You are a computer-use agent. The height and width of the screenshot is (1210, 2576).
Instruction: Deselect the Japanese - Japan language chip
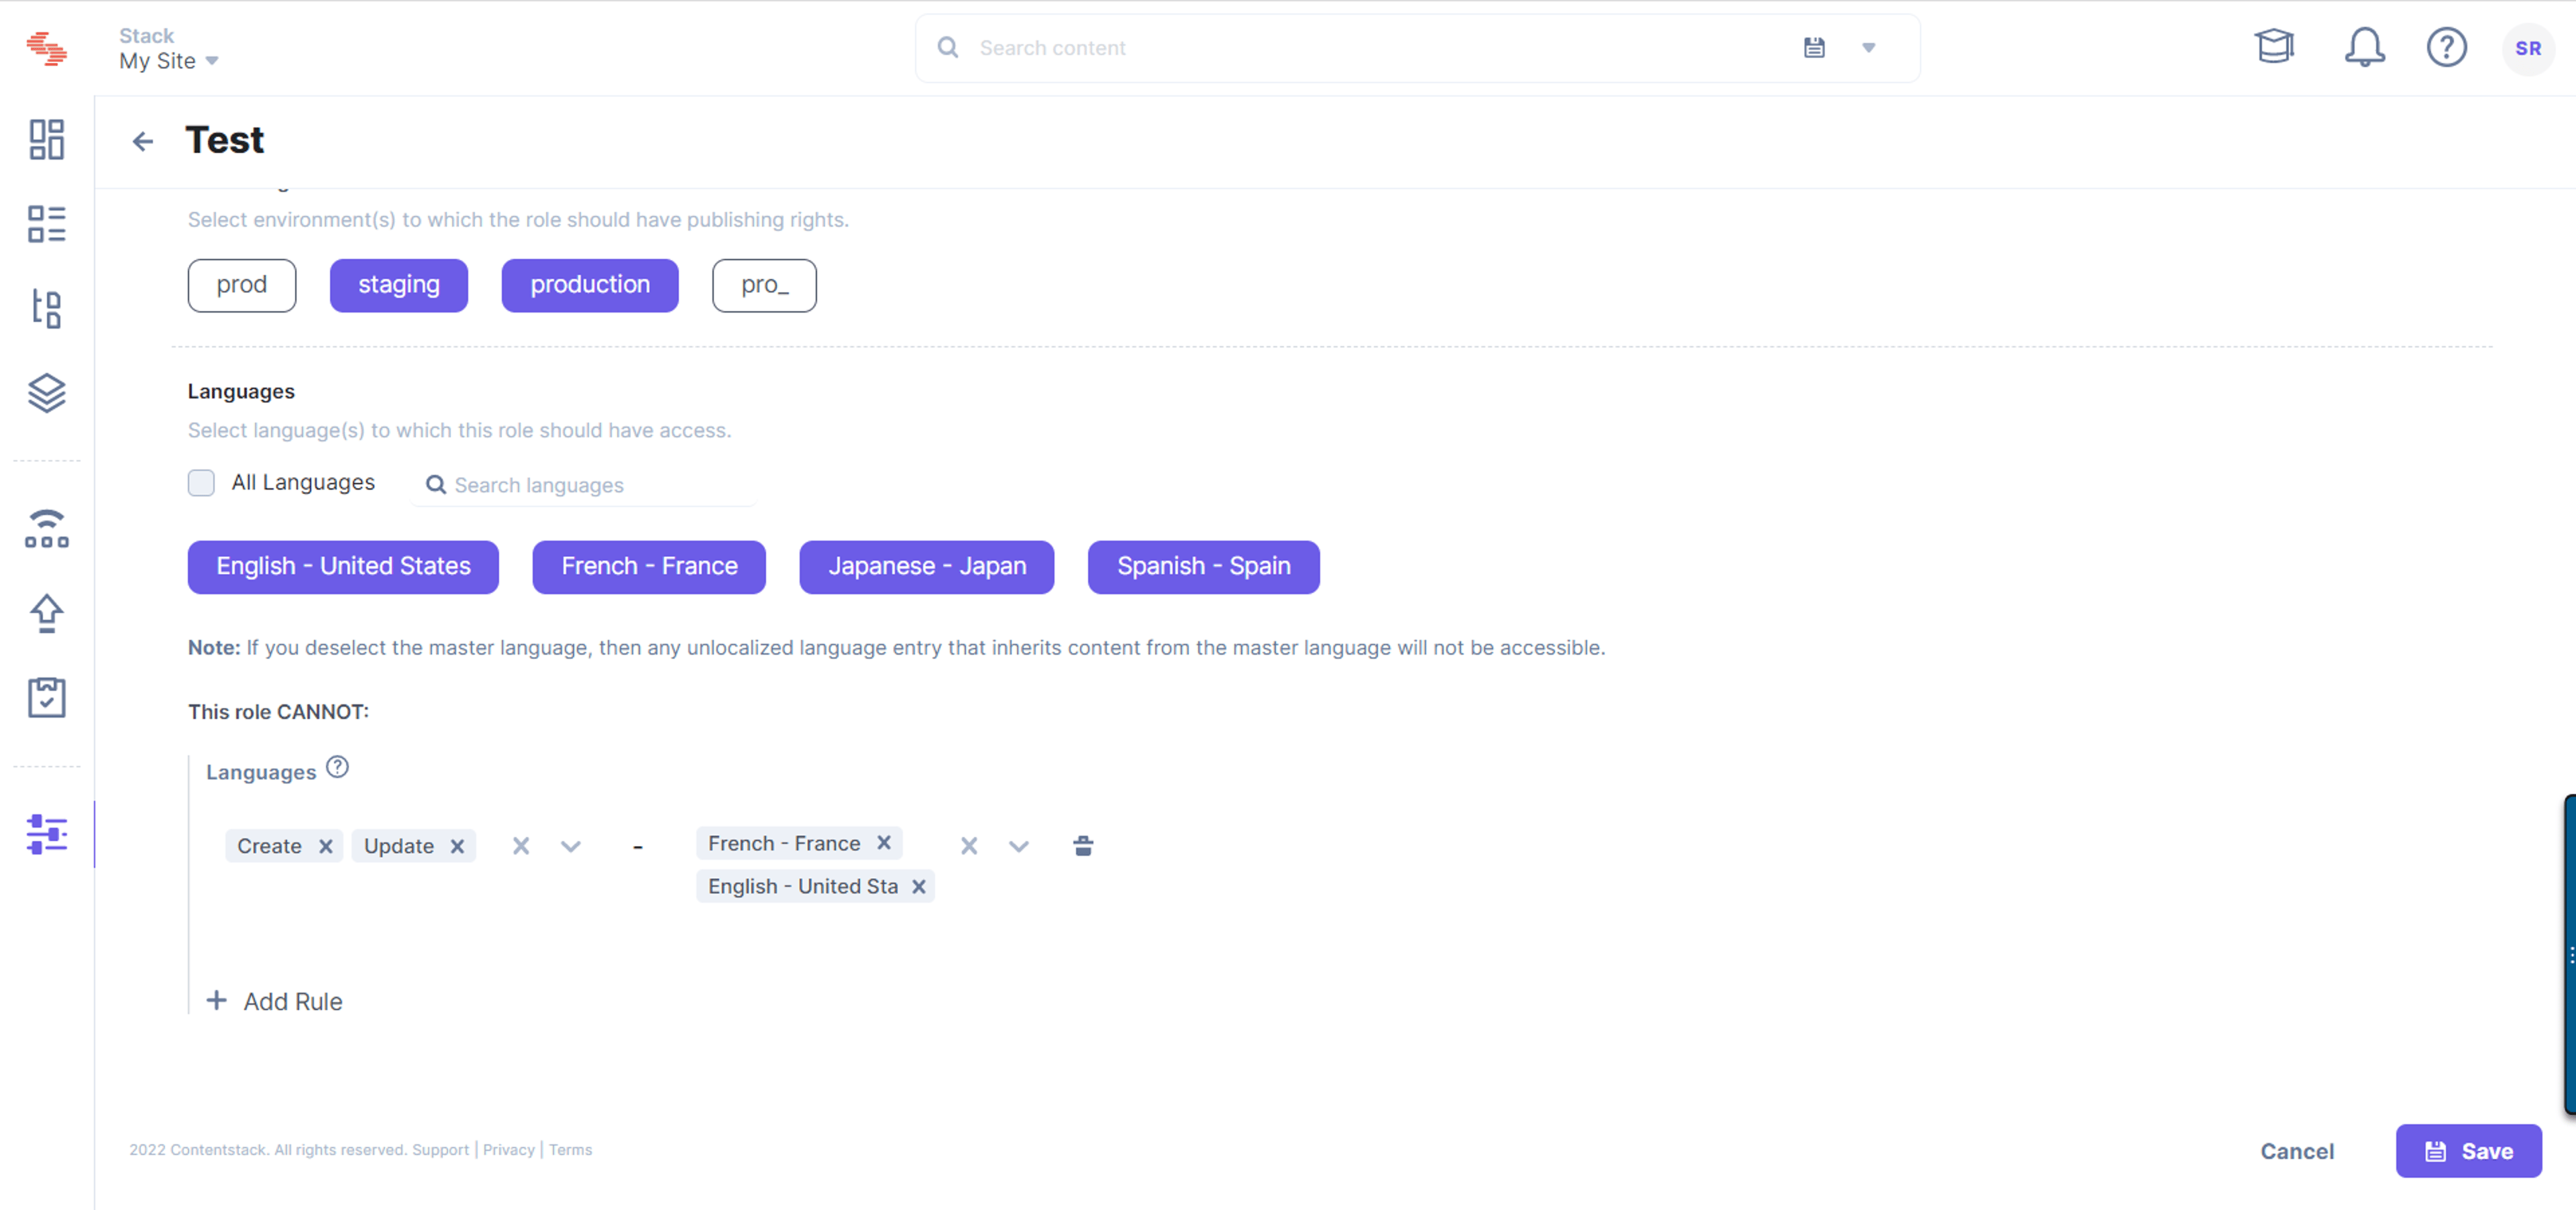(x=926, y=567)
